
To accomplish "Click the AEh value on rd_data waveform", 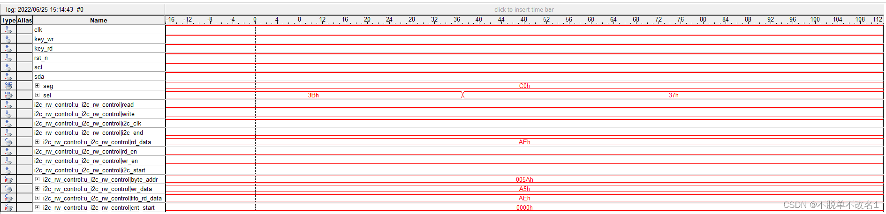I will [x=524, y=142].
